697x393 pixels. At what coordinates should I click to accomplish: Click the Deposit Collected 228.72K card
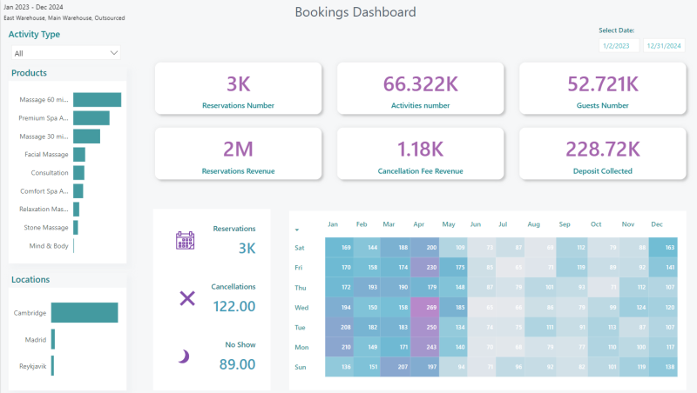pyautogui.click(x=603, y=154)
